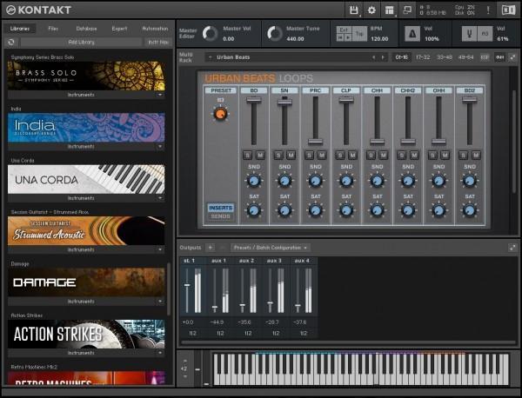Mute the BD channel
Image resolution: width=522 pixels, height=398 pixels.
[x=260, y=155]
